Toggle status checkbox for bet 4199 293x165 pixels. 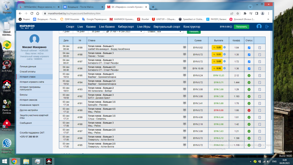(249, 48)
